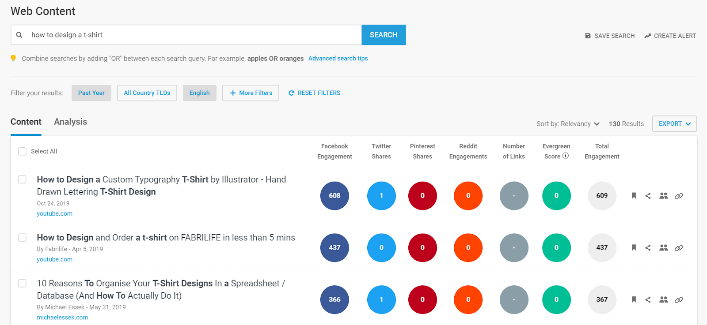The height and width of the screenshot is (325, 707).
Task: Switch to the Analysis tab
Action: click(x=70, y=122)
